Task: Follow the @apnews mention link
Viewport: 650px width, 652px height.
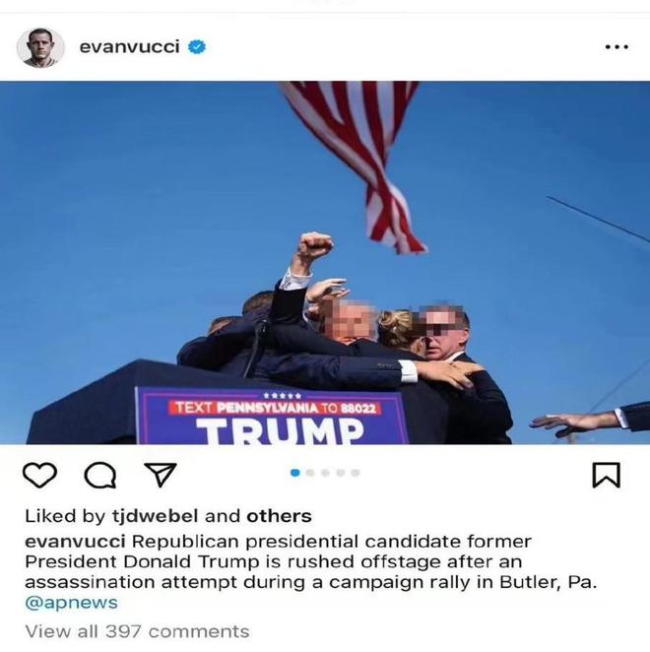Action: 72,603
